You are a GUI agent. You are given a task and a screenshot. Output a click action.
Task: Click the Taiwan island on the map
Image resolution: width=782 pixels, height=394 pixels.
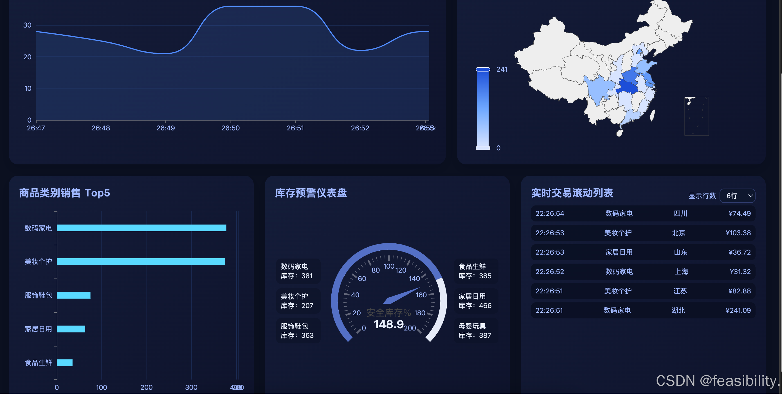(652, 116)
